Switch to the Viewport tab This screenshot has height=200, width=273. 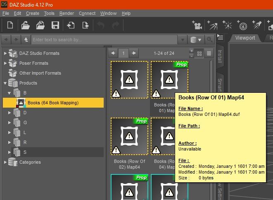(245, 38)
